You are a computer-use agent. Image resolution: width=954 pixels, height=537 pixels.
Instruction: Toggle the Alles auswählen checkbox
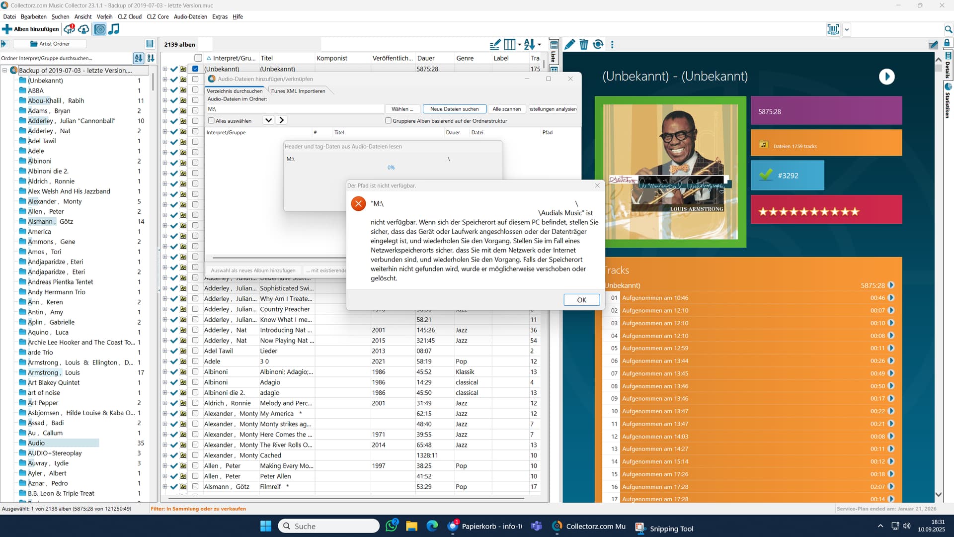tap(212, 121)
